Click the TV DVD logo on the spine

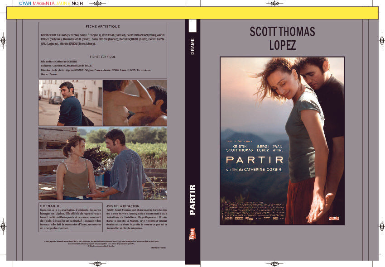coord(192,234)
